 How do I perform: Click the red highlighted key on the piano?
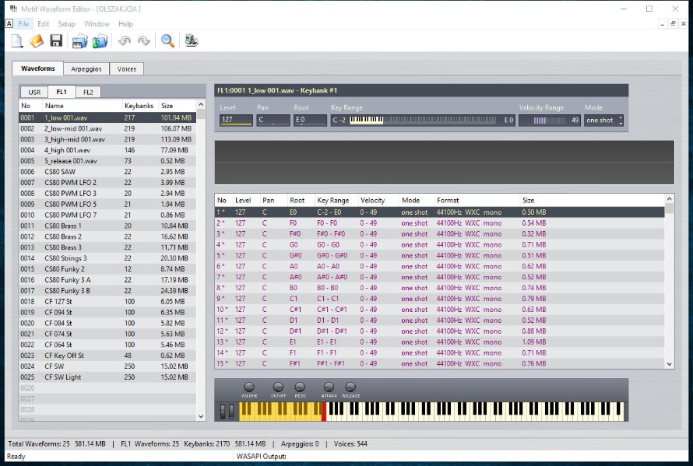324,412
